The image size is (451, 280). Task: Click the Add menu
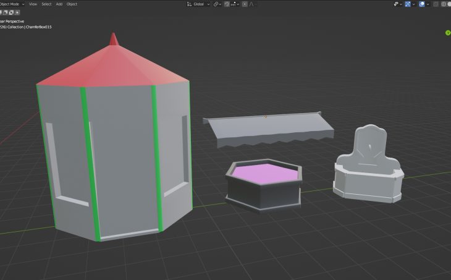[x=59, y=4]
